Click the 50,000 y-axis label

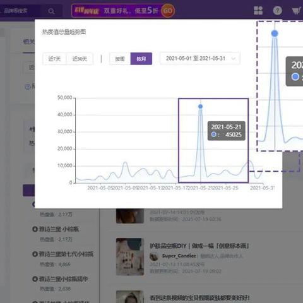tap(64, 98)
